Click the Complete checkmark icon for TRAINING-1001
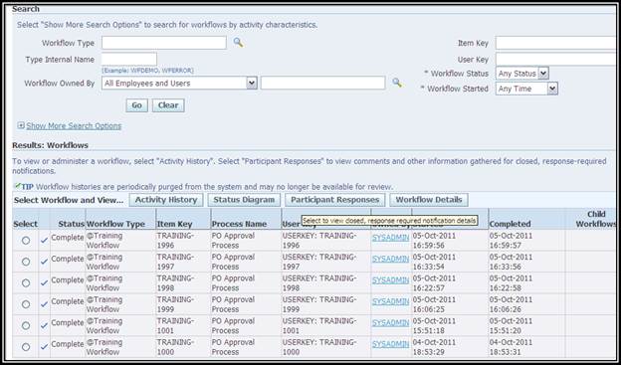The image size is (621, 365). point(45,325)
